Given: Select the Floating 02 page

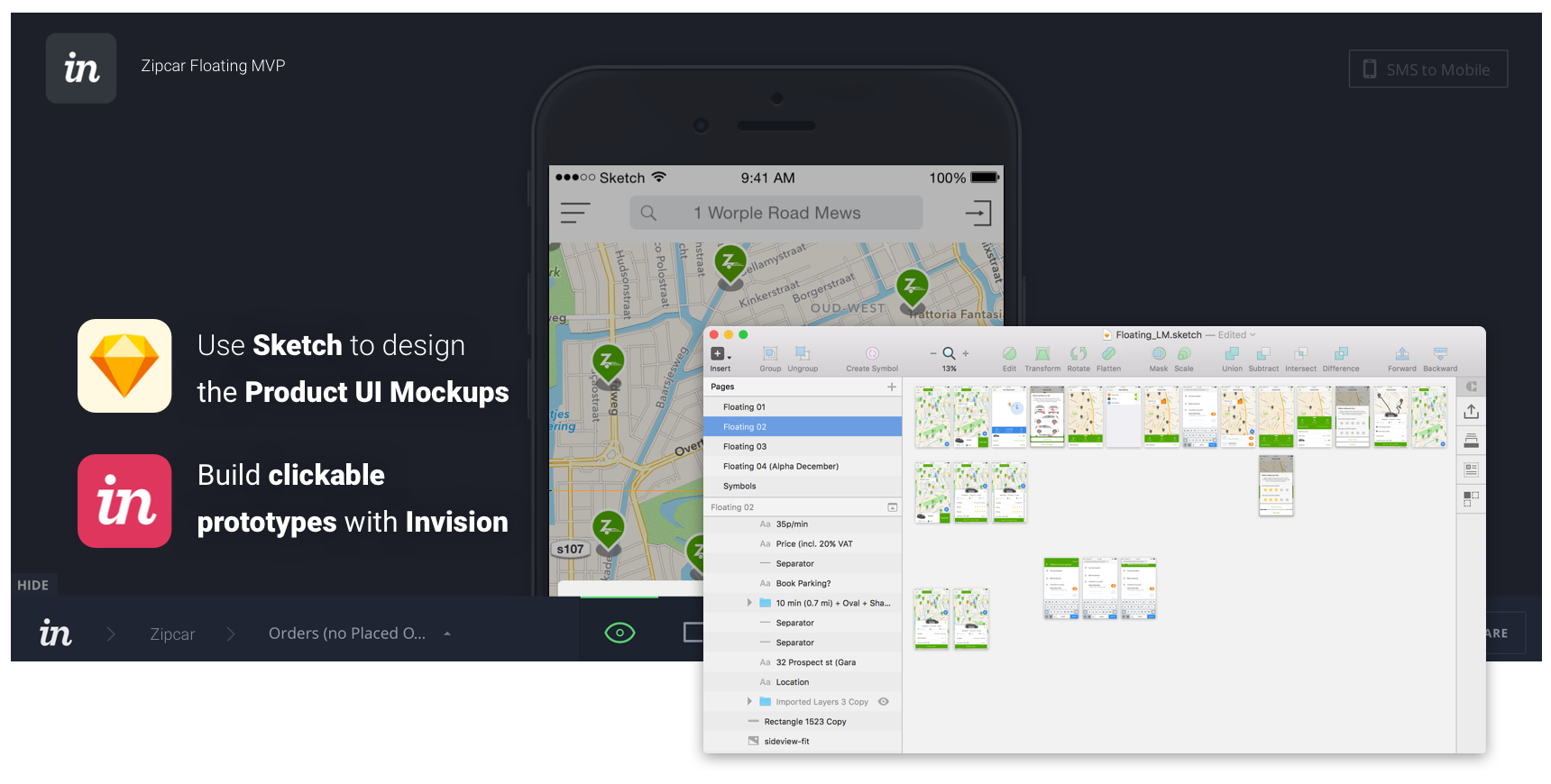Looking at the screenshot, I should [803, 427].
